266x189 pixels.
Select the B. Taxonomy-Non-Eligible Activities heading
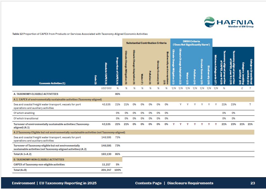click(x=39, y=159)
